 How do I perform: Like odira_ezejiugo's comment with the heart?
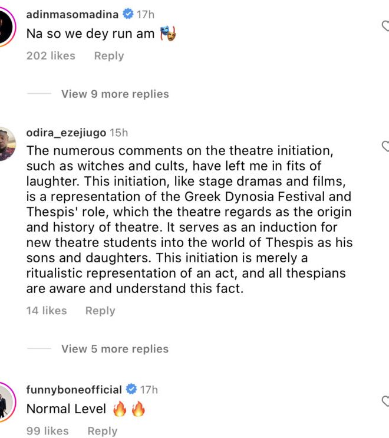tap(385, 146)
